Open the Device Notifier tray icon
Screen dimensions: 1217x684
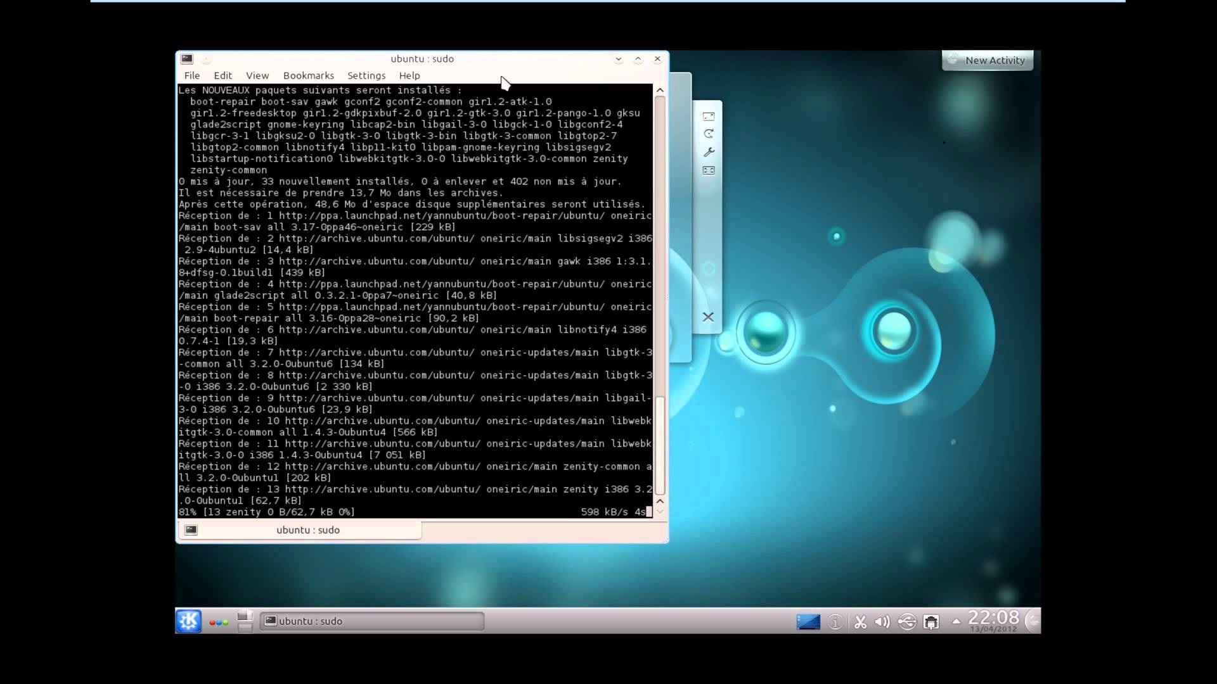point(907,622)
